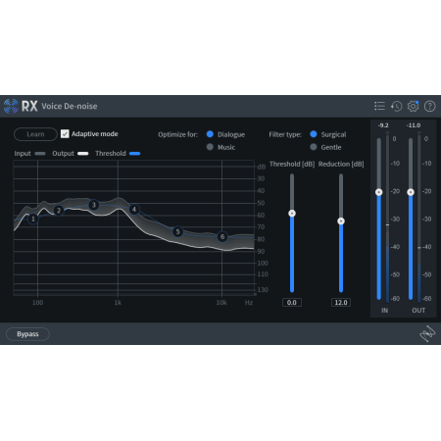This screenshot has height=441, width=441.
Task: Open the preset list icon
Action: [379, 106]
